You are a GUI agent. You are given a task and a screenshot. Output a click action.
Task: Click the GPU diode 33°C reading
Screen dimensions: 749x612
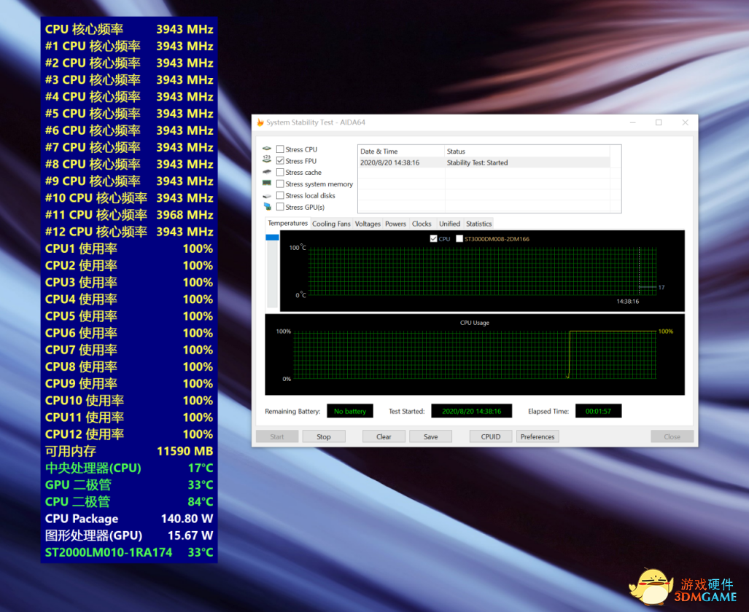129,485
